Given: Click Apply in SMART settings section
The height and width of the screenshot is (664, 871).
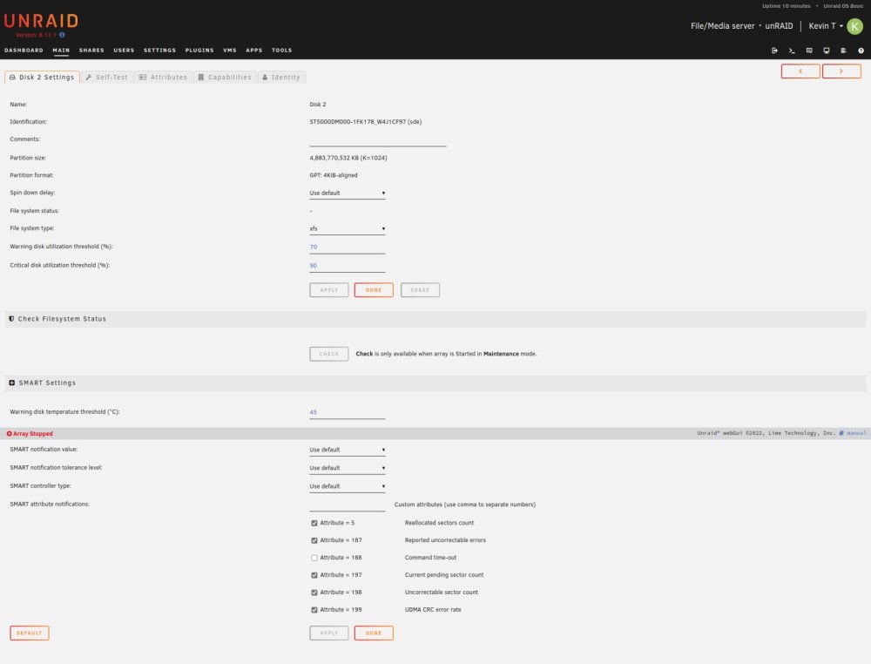Looking at the screenshot, I should tap(329, 633).
